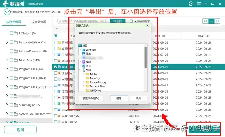Image resolution: width=225 pixels, height=137 pixels.
Task: Switch to list view icon
Action: tap(212, 21)
